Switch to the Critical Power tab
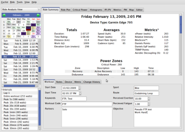185x132 pixels. pyautogui.click(x=80, y=10)
